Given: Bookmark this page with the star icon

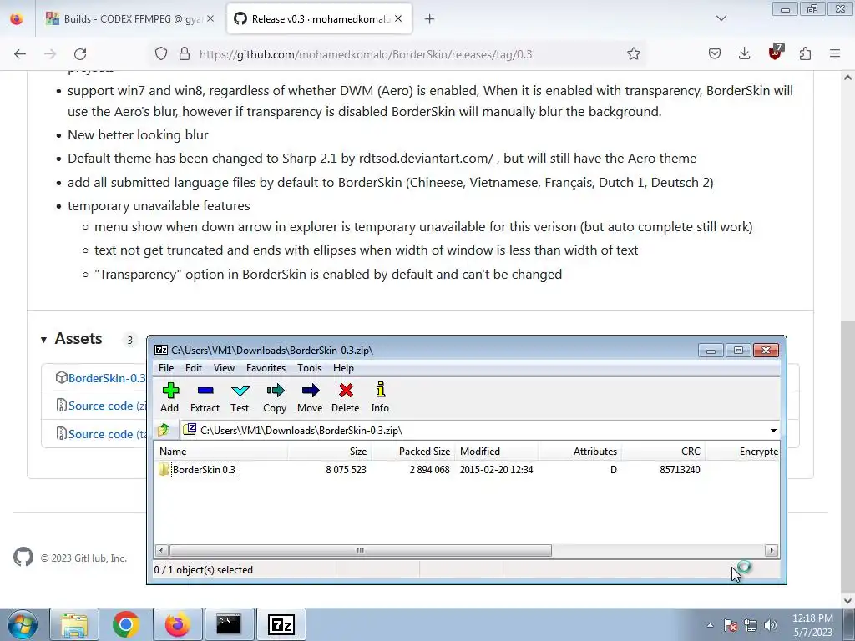Looking at the screenshot, I should (633, 53).
